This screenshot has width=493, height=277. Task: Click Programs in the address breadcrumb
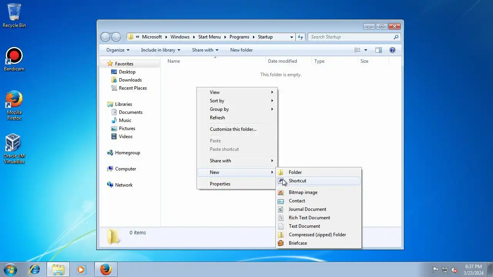(x=239, y=37)
